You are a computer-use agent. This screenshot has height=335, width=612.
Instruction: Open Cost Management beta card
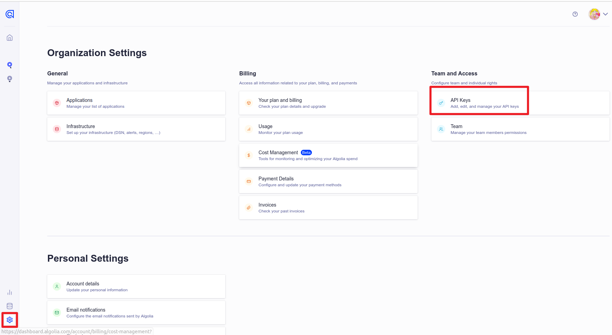[x=328, y=155]
